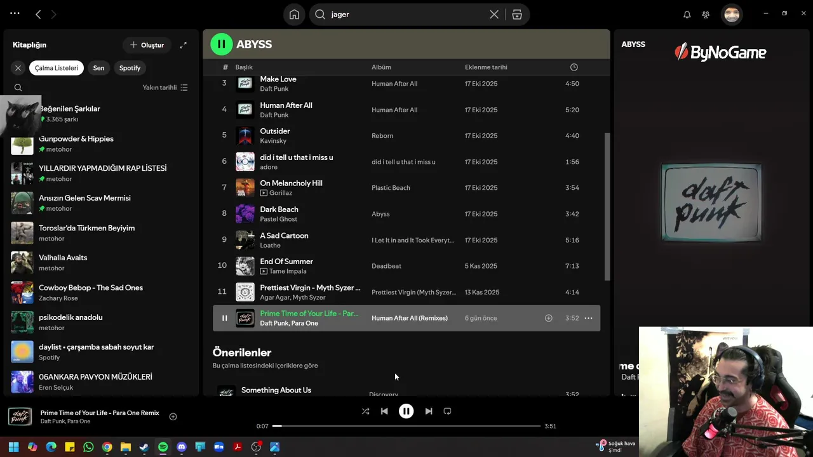Viewport: 813px width, 457px height.
Task: Open the three-dots app menu
Action: click(x=15, y=13)
